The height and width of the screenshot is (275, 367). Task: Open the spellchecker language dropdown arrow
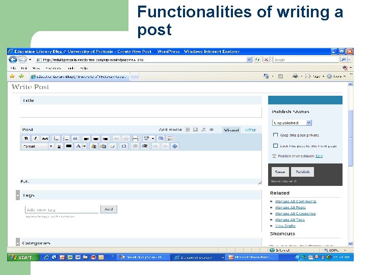[x=153, y=139]
